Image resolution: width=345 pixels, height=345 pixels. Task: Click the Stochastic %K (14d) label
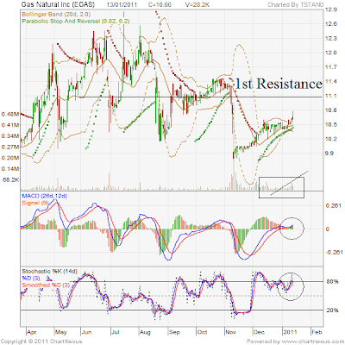pos(49,271)
